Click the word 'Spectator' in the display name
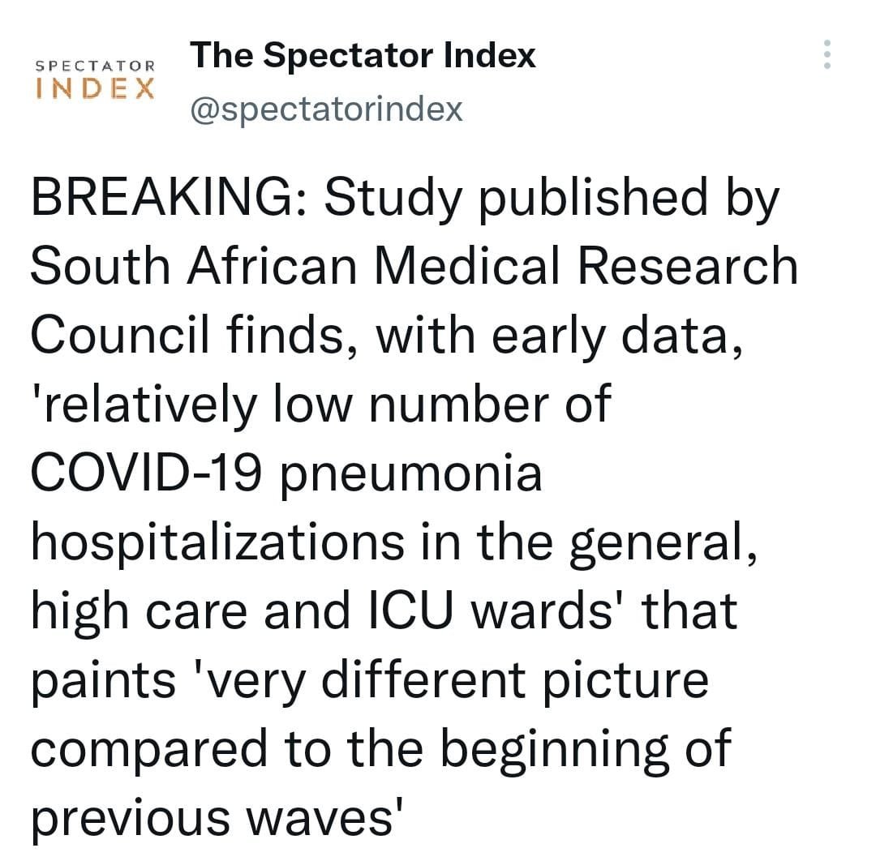 point(348,57)
